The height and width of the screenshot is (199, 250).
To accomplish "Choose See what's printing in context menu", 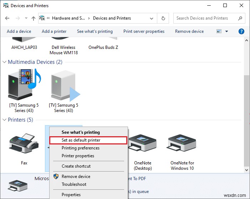I will click(x=81, y=132).
